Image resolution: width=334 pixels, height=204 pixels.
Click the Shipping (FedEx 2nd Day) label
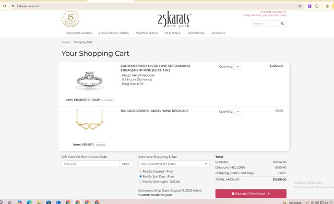(x=235, y=173)
